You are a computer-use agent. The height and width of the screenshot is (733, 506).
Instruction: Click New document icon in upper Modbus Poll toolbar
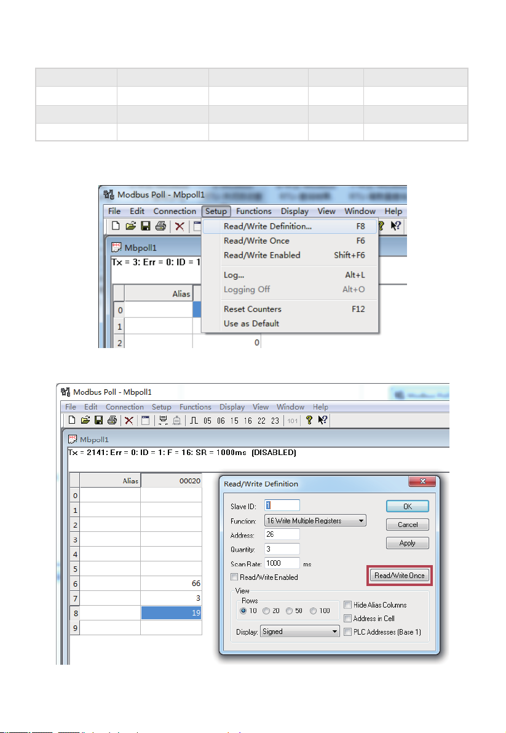116,226
